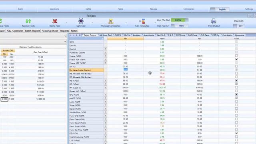Open the Cattle section
The height and width of the screenshot is (144, 256).
[88, 9]
